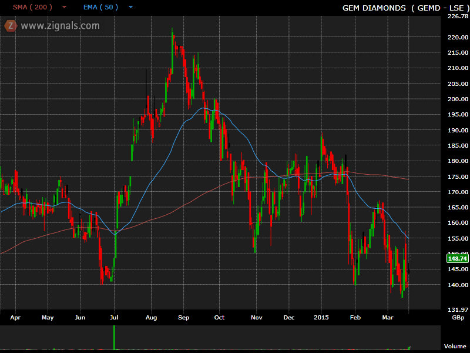
Task: Click the Apr label on the time axis
Action: (15, 318)
